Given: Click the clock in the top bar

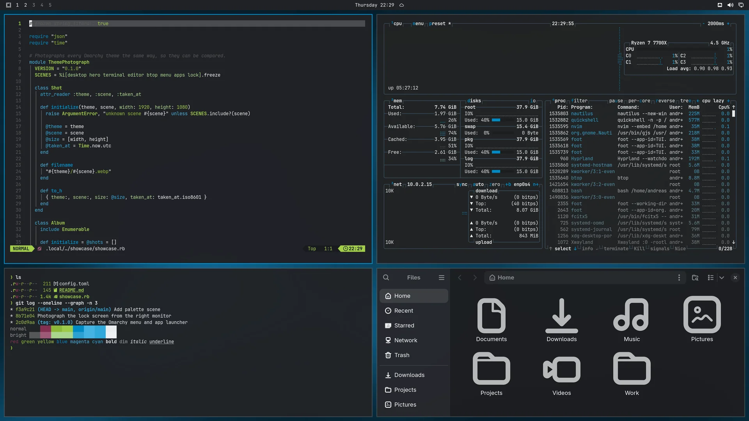Looking at the screenshot, I should (374, 5).
